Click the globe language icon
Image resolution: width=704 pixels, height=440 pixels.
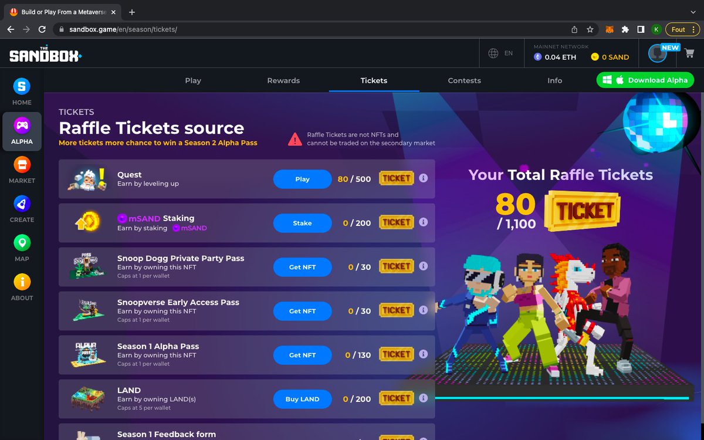pos(493,53)
